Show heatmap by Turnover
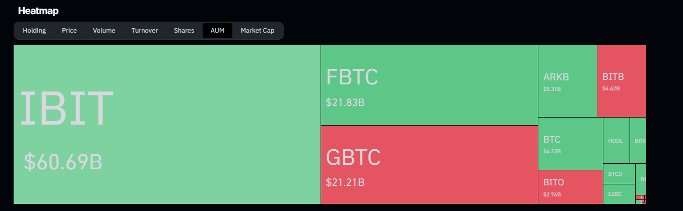The width and height of the screenshot is (683, 211). click(x=145, y=31)
